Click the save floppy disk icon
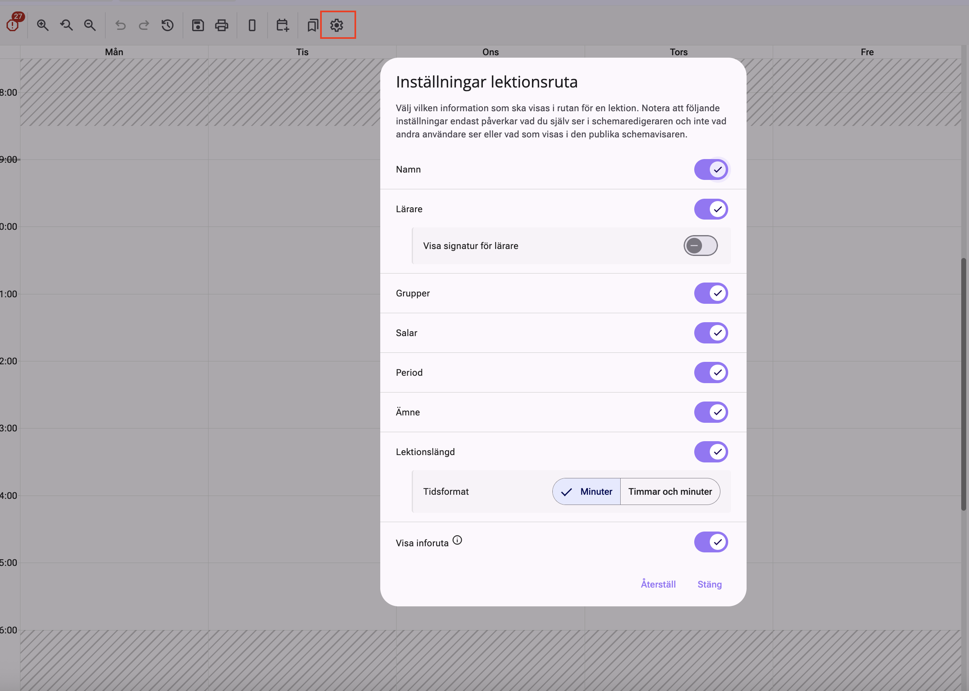The image size is (969, 691). 198,25
